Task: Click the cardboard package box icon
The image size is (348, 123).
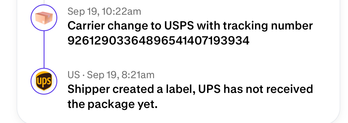Action: pyautogui.click(x=44, y=18)
